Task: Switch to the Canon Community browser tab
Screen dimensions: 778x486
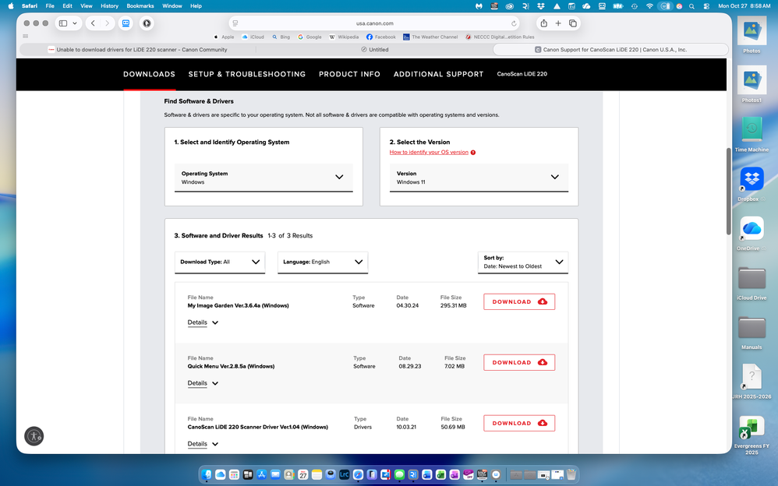Action: (x=139, y=49)
